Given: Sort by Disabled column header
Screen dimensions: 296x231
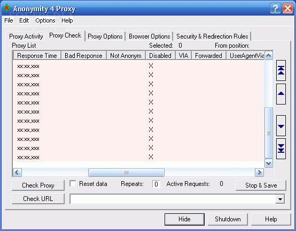Looking at the screenshot, I should (160, 56).
